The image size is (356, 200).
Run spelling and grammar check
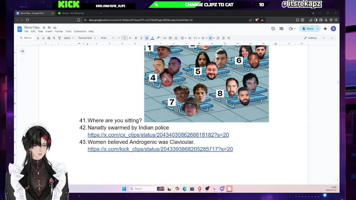pos(54,38)
